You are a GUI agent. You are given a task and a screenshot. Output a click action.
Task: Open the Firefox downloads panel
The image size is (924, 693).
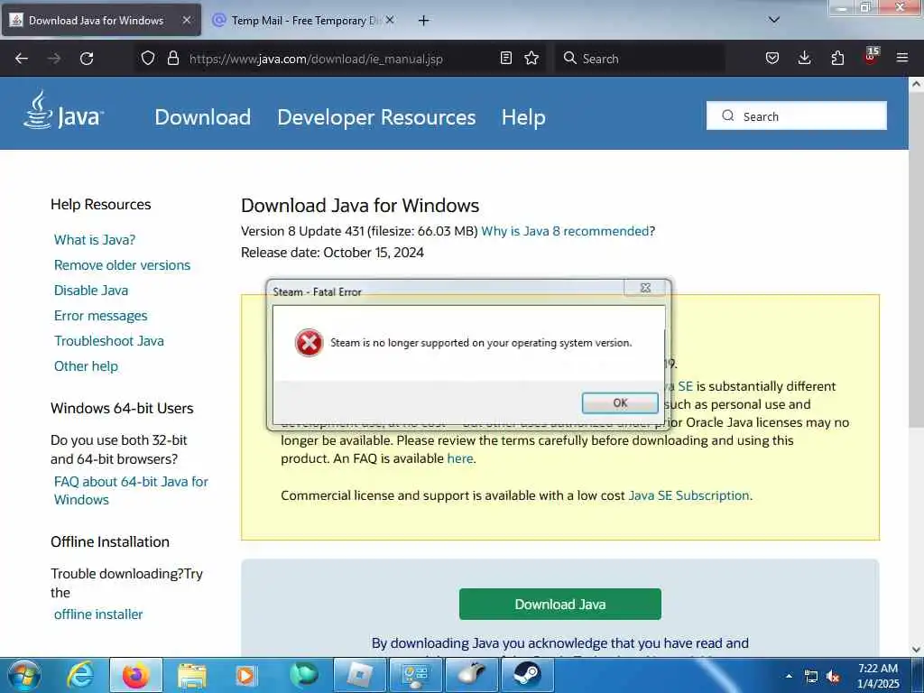804,59
